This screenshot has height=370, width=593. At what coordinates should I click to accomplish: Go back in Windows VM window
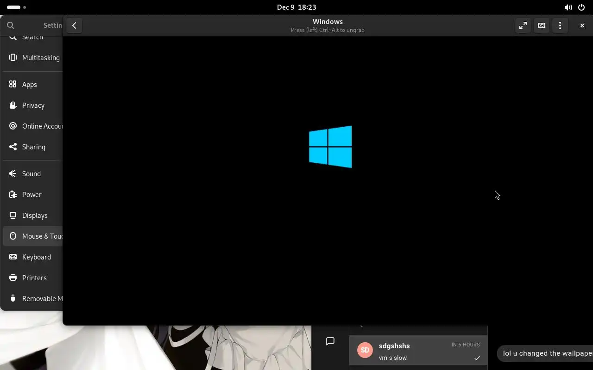[x=74, y=25]
